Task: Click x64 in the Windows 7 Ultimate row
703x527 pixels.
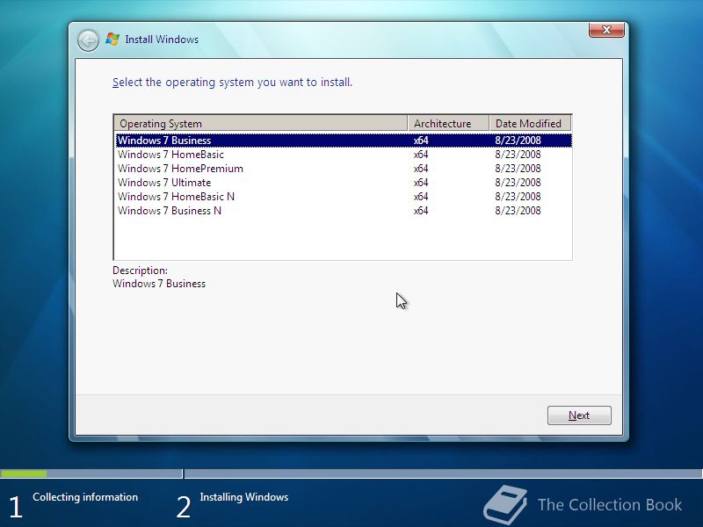Action: coord(421,183)
